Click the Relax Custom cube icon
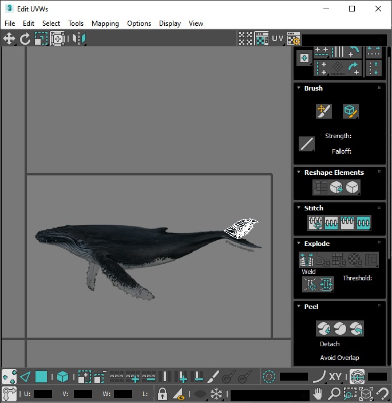This screenshot has height=403, width=392. point(353,187)
